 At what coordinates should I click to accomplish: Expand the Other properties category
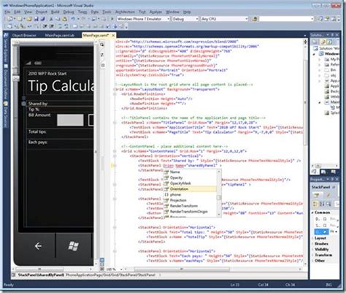(x=312, y=261)
